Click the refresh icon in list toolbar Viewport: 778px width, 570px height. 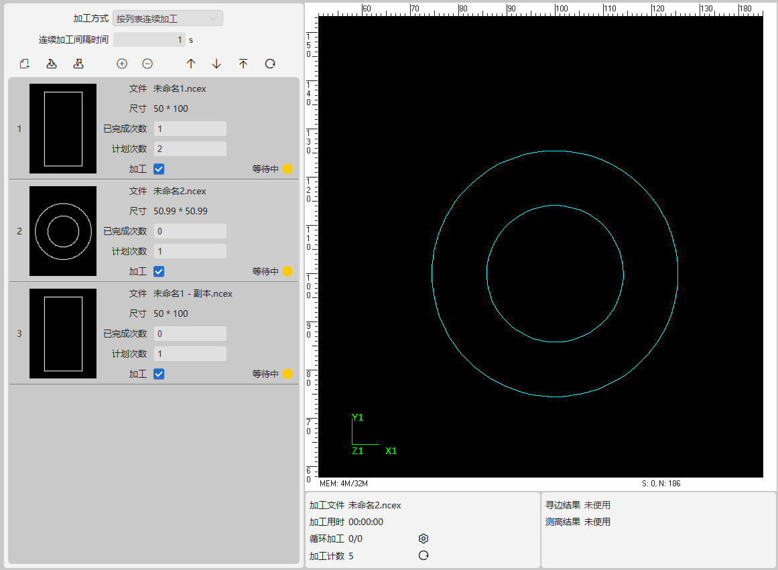pos(270,64)
